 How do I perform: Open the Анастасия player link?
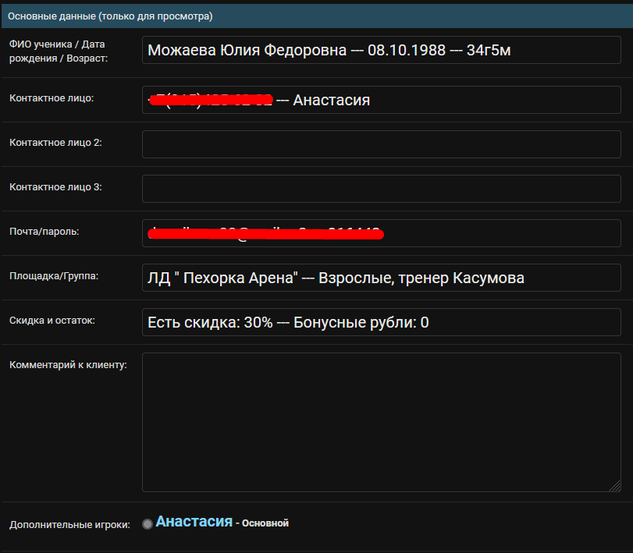pos(194,522)
